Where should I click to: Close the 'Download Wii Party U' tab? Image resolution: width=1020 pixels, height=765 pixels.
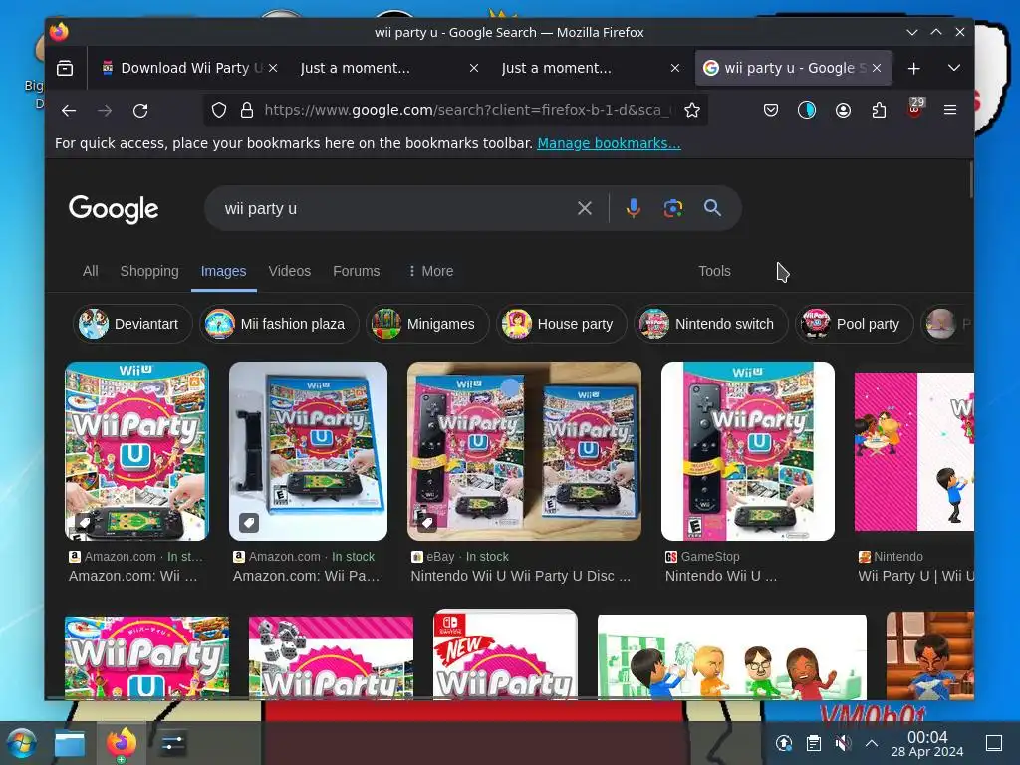coord(273,68)
